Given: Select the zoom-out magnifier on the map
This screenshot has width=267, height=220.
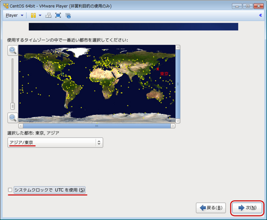Looking at the screenshot, I should tap(12, 118).
